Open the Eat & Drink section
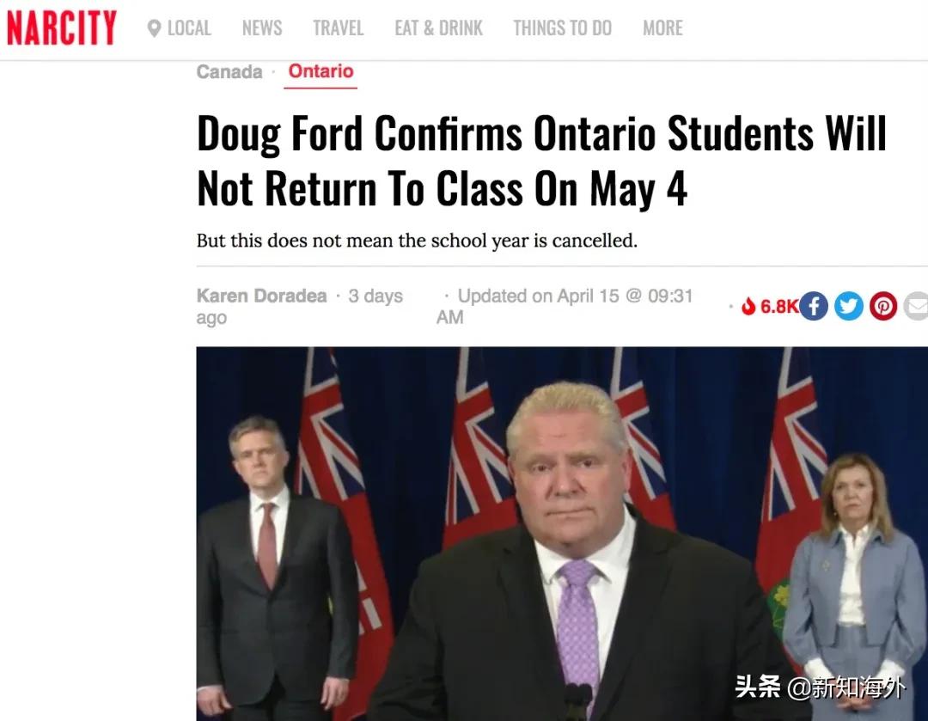 [438, 28]
